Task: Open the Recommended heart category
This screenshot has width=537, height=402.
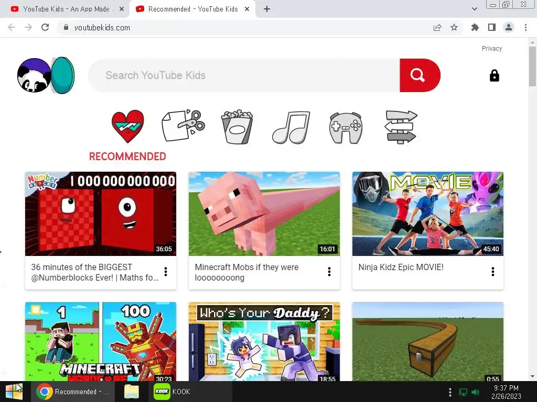Action: (x=128, y=127)
